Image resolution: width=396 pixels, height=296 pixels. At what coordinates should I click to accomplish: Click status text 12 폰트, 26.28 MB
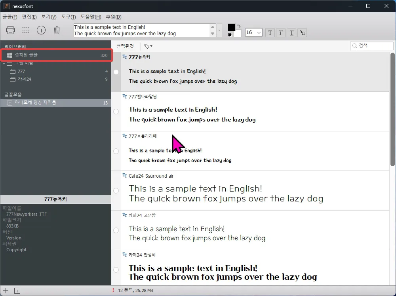coord(135,290)
